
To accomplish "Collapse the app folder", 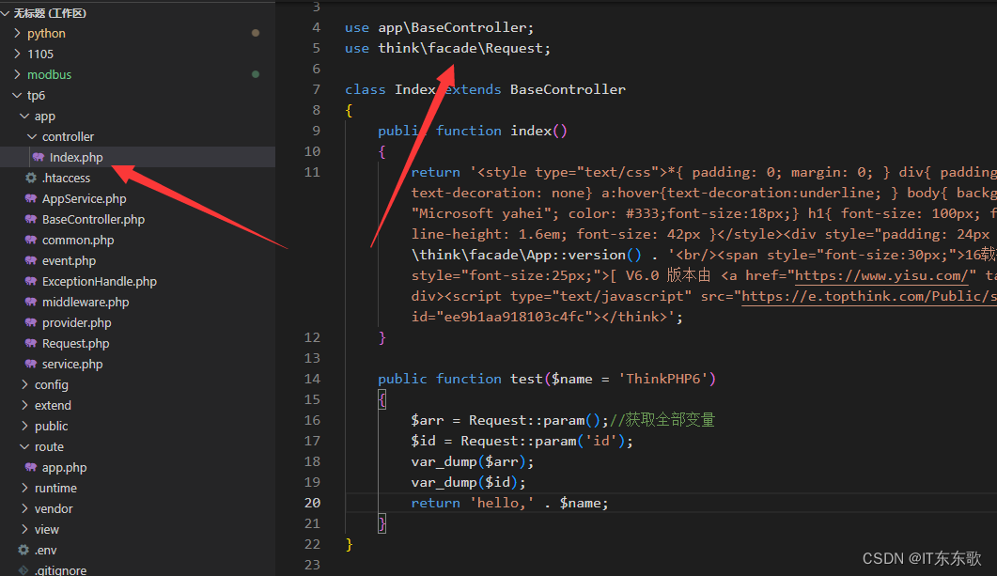I will (24, 116).
